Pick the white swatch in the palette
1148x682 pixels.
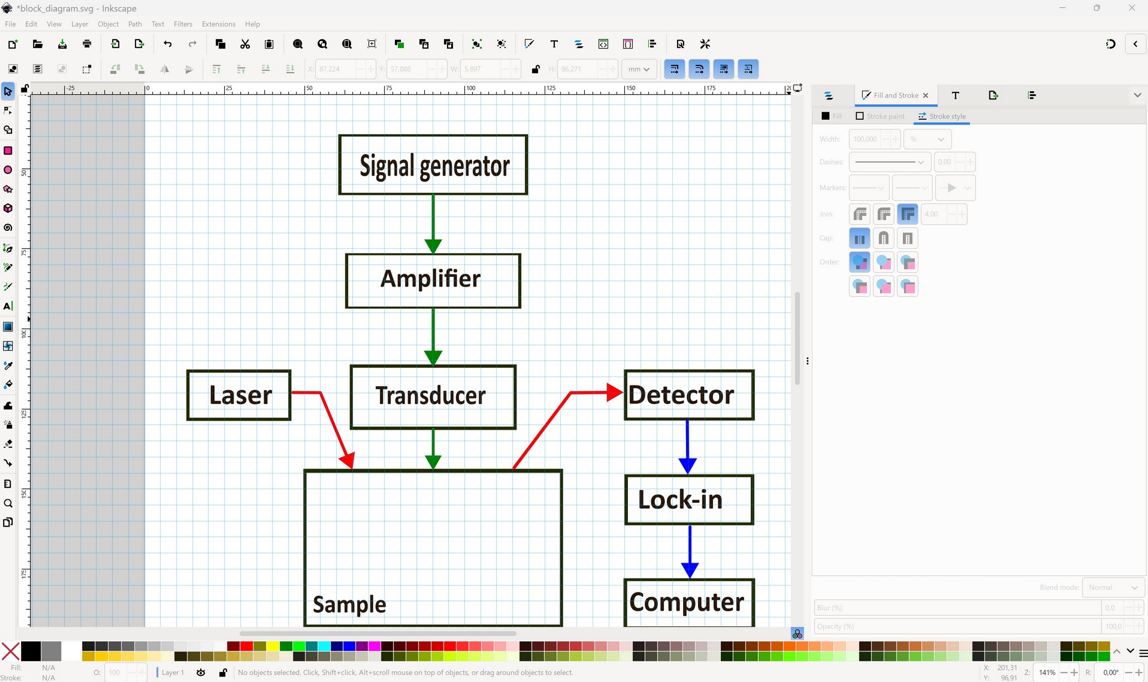71,651
